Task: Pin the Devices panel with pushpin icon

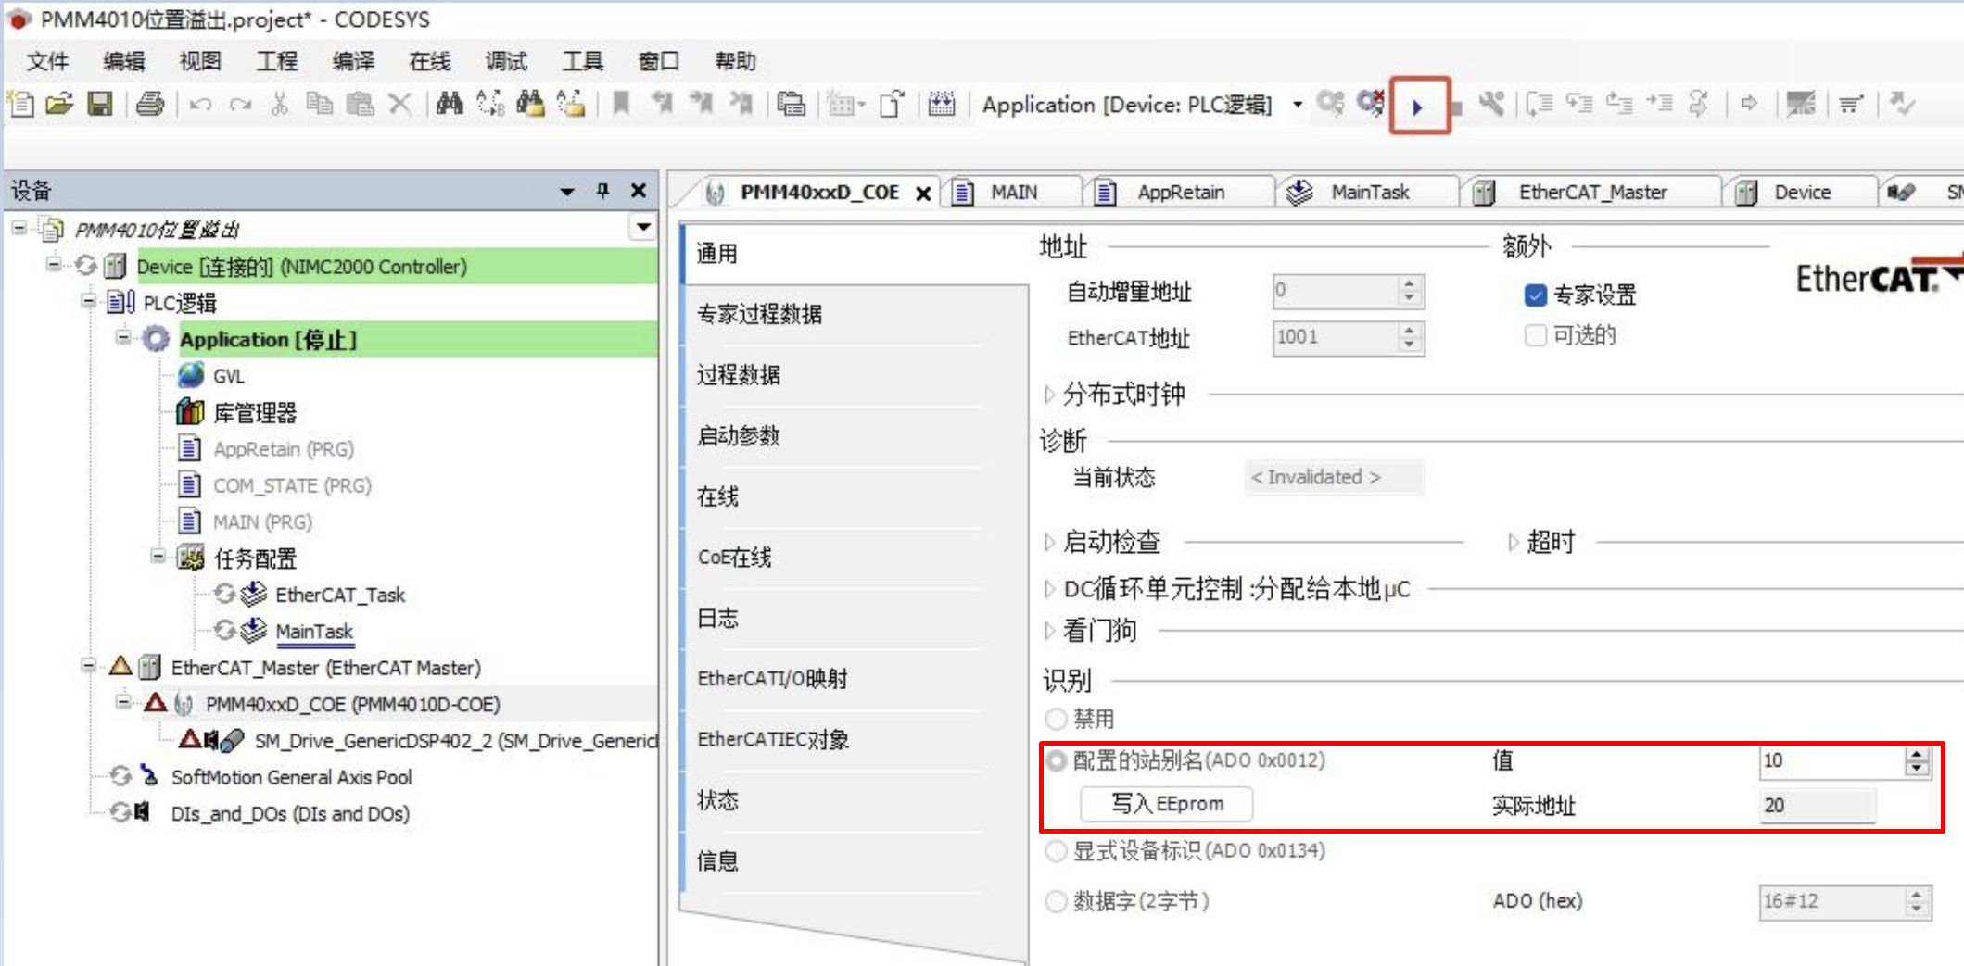Action: [x=602, y=191]
